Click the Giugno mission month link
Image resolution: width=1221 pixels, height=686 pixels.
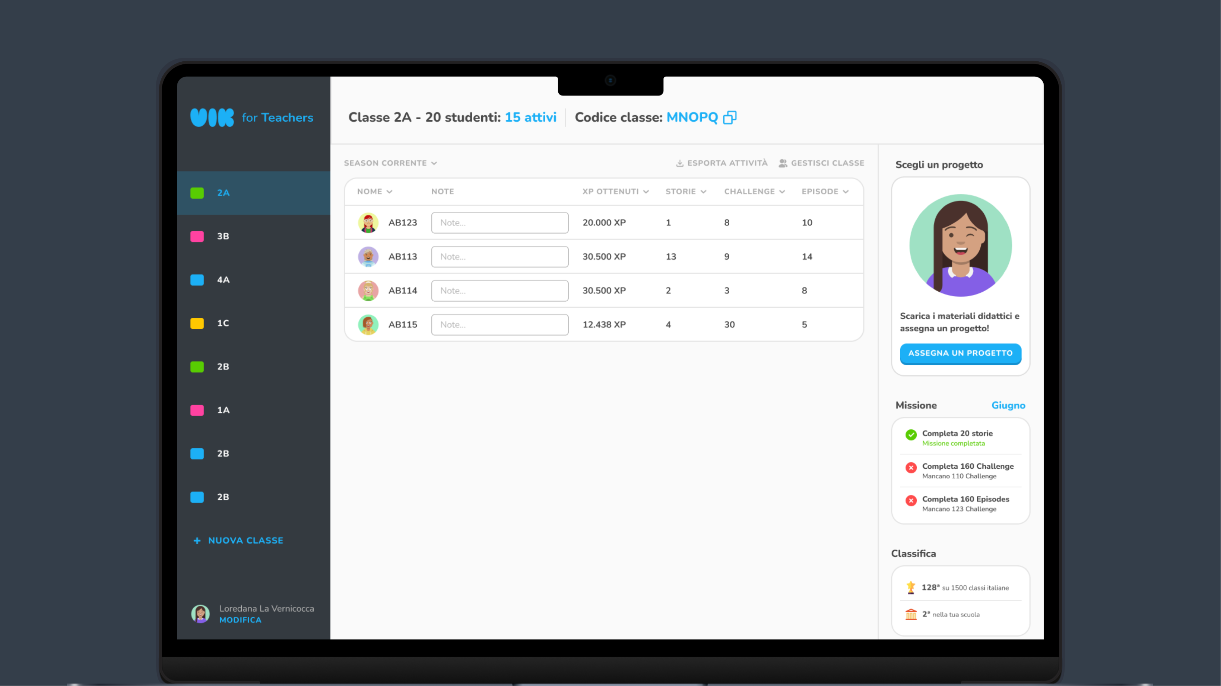click(x=1008, y=405)
